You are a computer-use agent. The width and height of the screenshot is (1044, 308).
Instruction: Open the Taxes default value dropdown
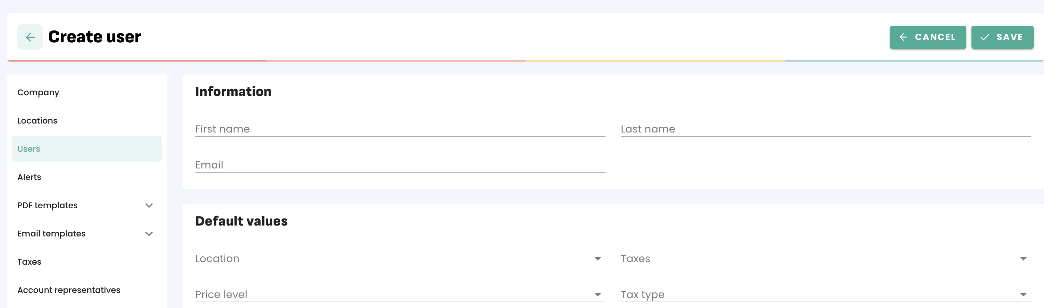(819, 259)
